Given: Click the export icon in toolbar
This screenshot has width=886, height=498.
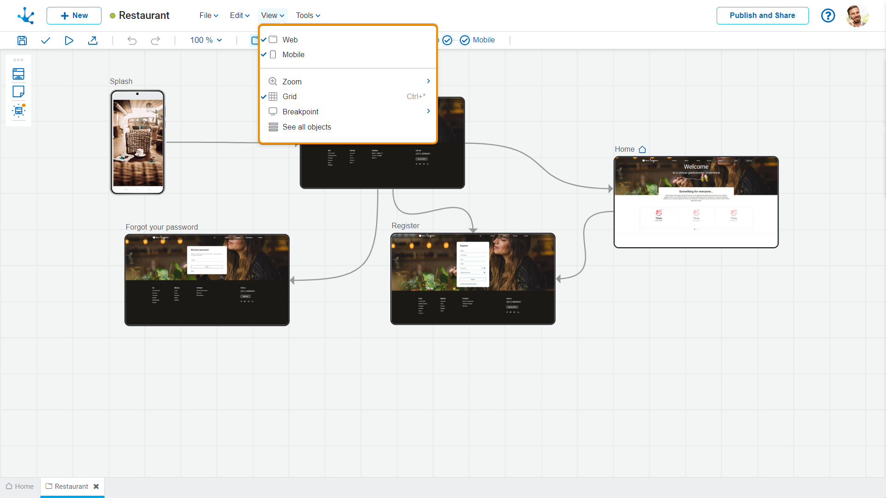Looking at the screenshot, I should (93, 40).
